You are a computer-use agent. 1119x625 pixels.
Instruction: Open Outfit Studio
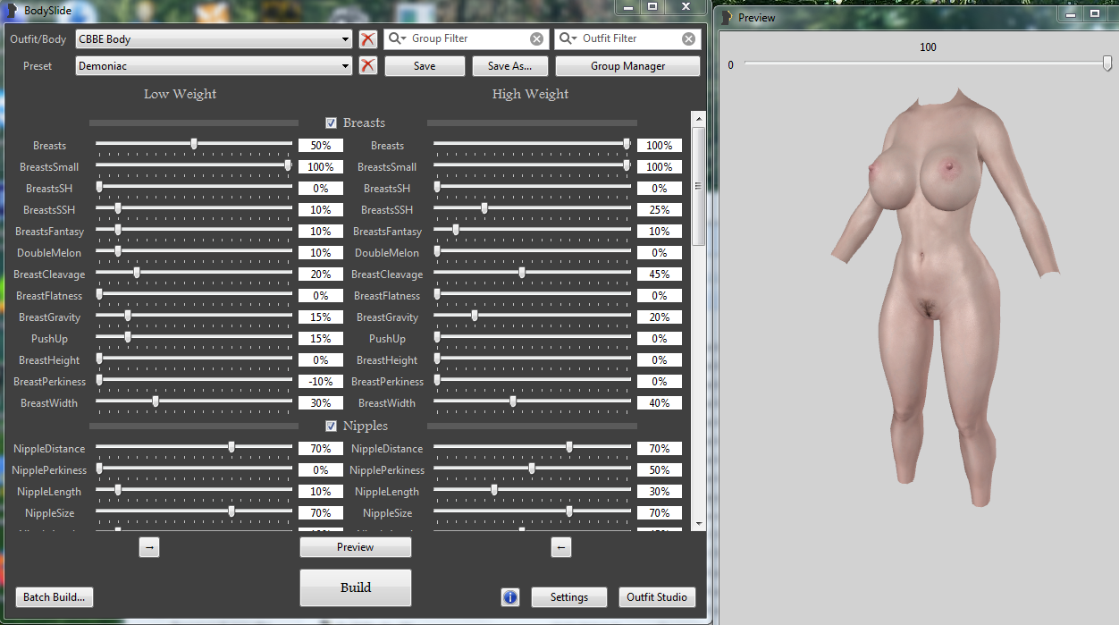(657, 597)
